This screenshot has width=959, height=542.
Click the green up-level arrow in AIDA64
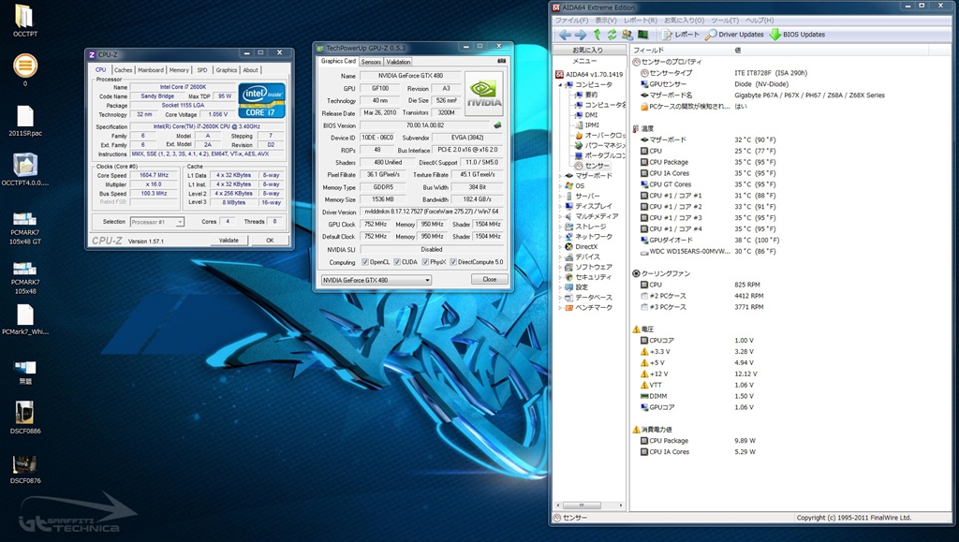597,35
